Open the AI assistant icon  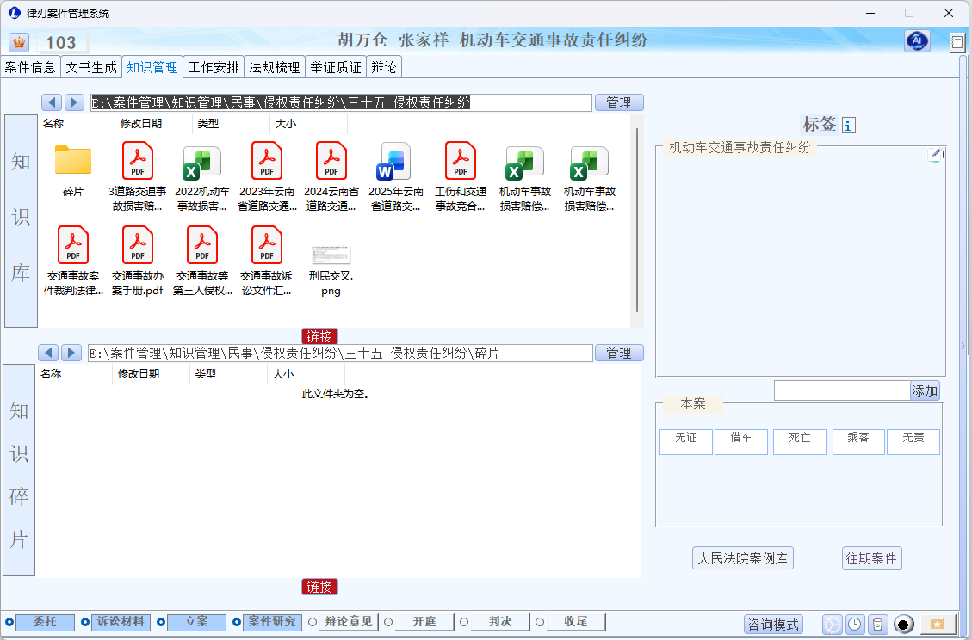917,41
